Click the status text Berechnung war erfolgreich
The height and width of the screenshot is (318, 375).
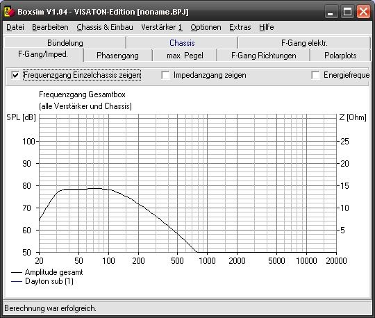point(50,308)
